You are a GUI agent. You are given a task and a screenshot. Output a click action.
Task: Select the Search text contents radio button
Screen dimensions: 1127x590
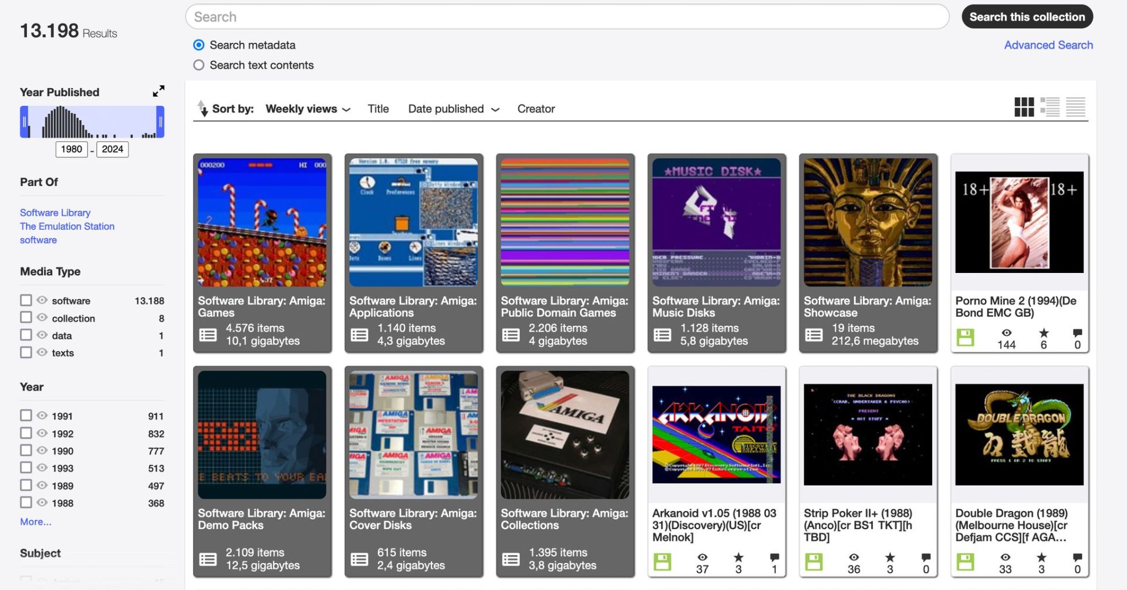[198, 65]
